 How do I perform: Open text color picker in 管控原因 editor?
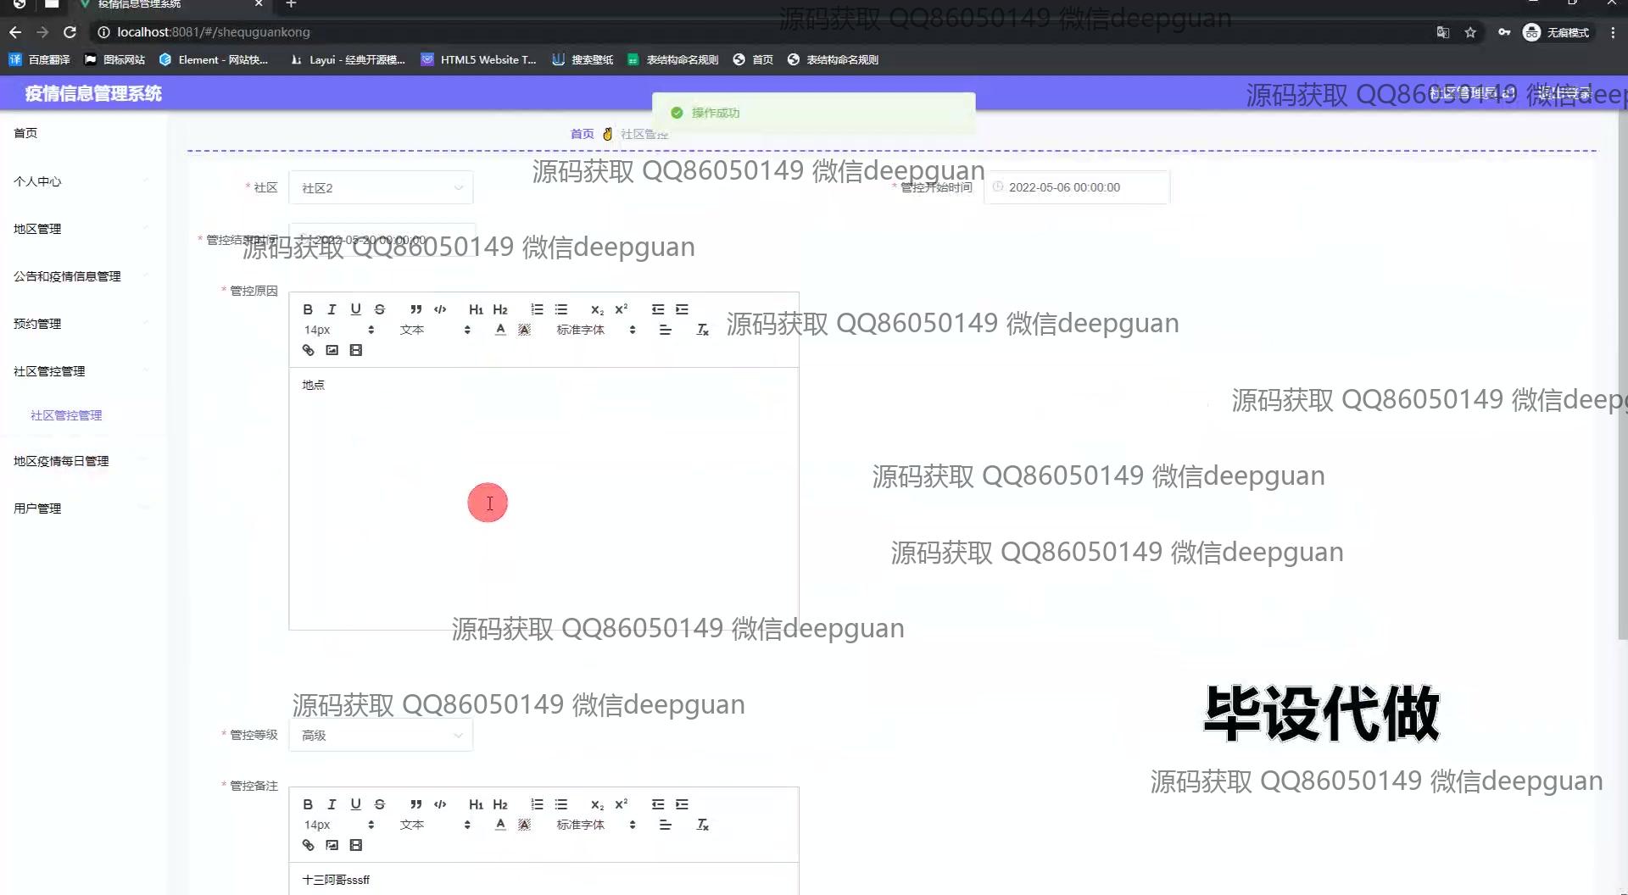500,330
